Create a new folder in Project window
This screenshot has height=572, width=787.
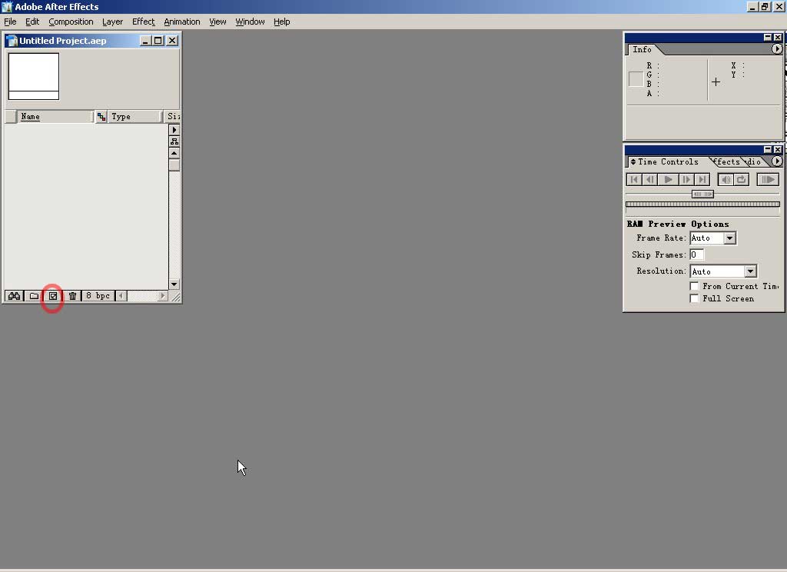click(34, 296)
